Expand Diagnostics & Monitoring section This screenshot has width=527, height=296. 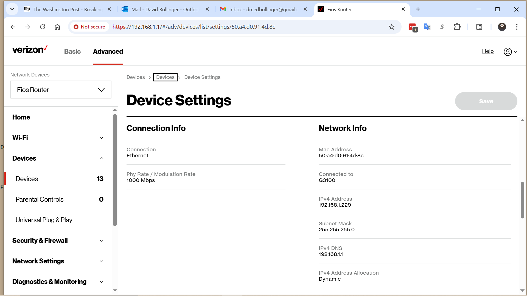pos(58,281)
